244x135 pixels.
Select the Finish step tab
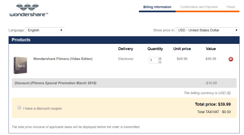point(231,7)
